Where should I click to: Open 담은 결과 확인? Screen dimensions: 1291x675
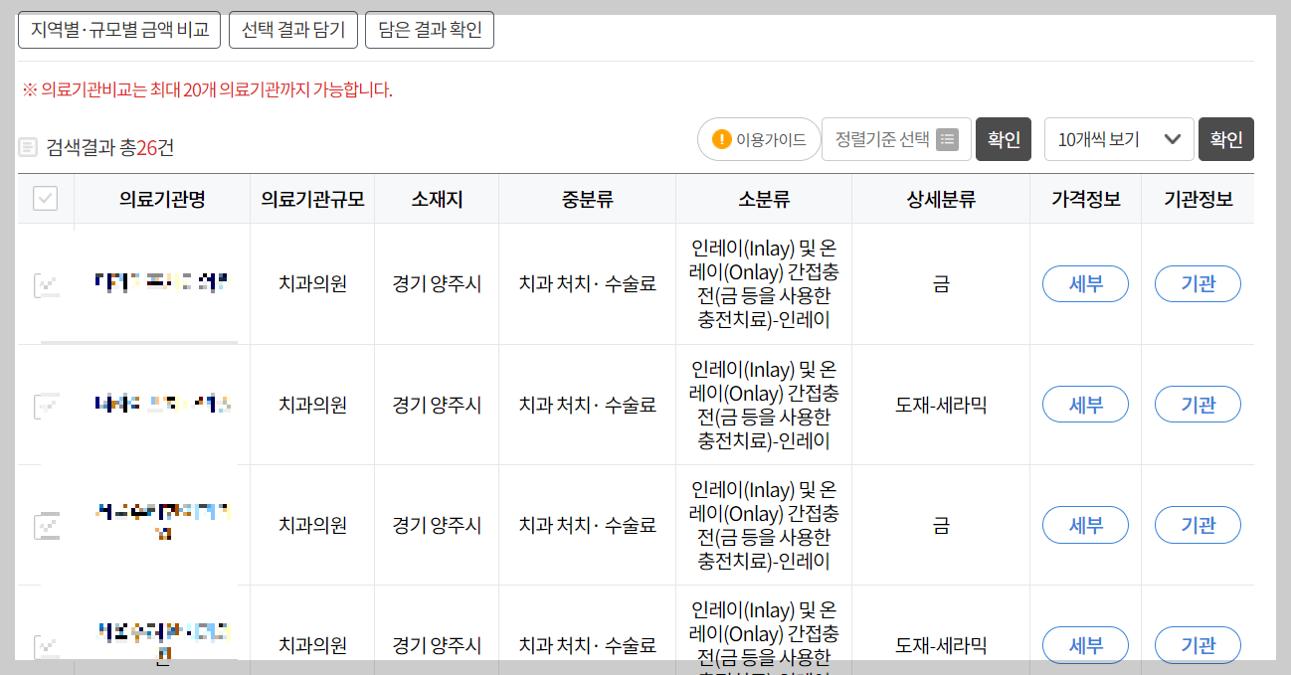(x=430, y=30)
